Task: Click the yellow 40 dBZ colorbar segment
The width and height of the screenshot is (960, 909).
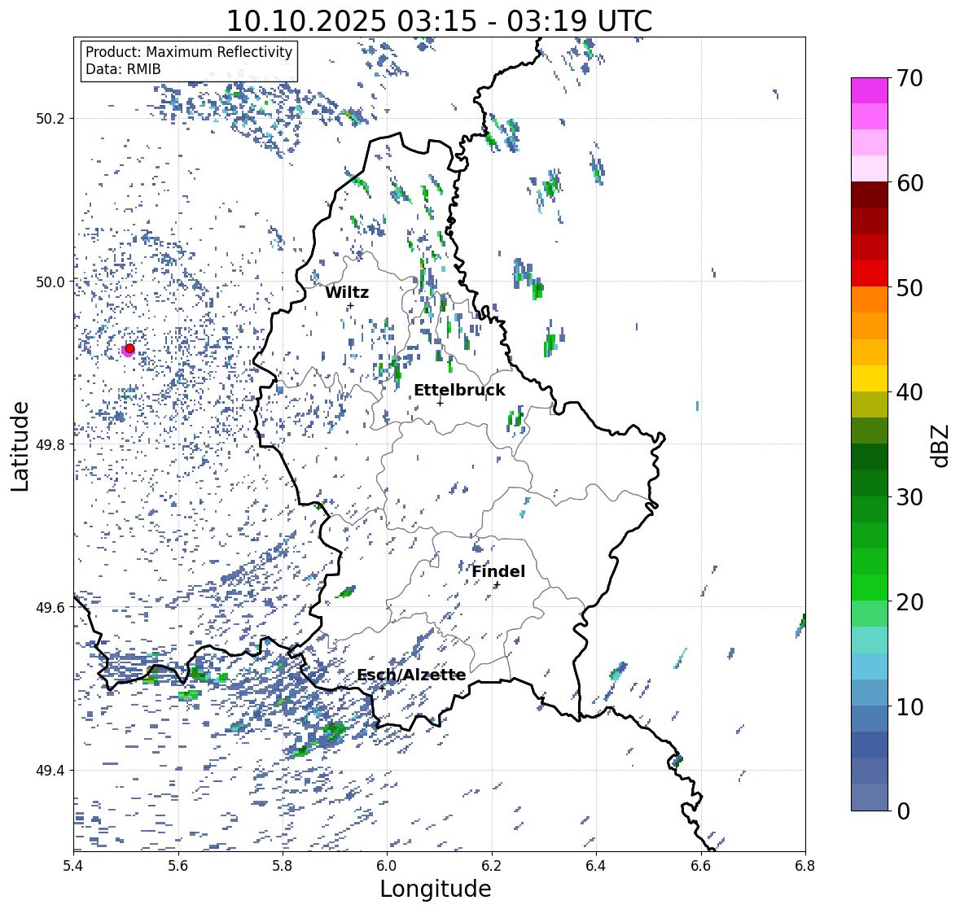Action: point(870,378)
